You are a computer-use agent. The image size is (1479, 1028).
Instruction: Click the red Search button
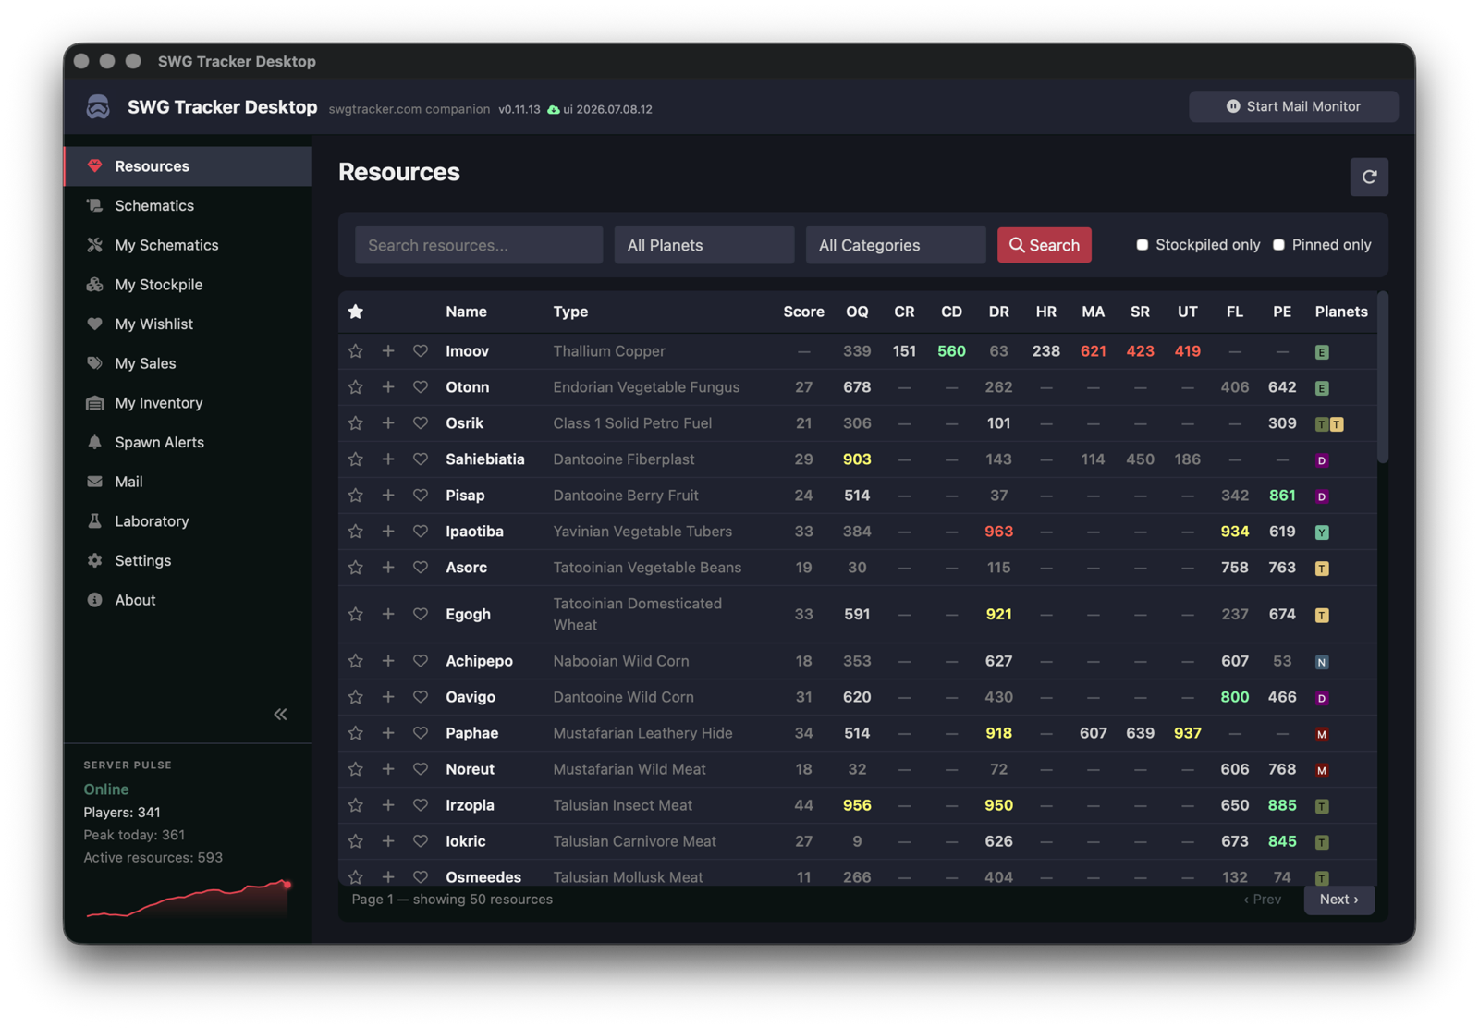tap(1044, 245)
